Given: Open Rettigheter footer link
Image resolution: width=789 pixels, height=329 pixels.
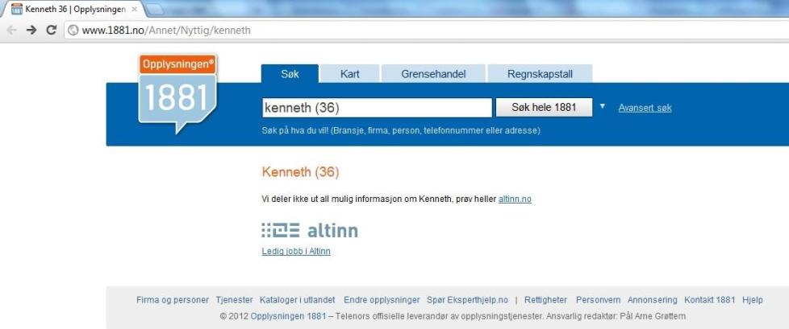Looking at the screenshot, I should point(545,300).
